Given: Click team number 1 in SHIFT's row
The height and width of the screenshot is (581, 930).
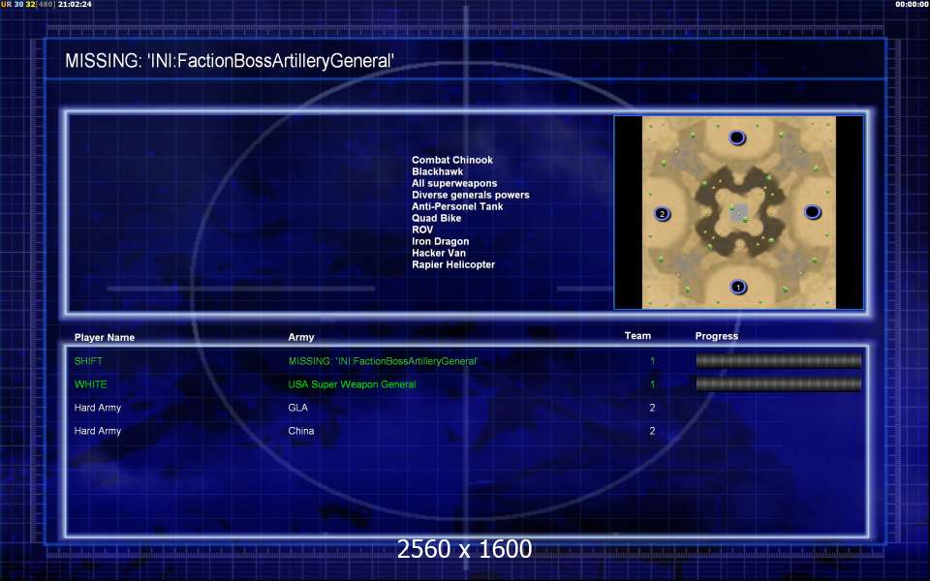Looking at the screenshot, I should coord(652,361).
